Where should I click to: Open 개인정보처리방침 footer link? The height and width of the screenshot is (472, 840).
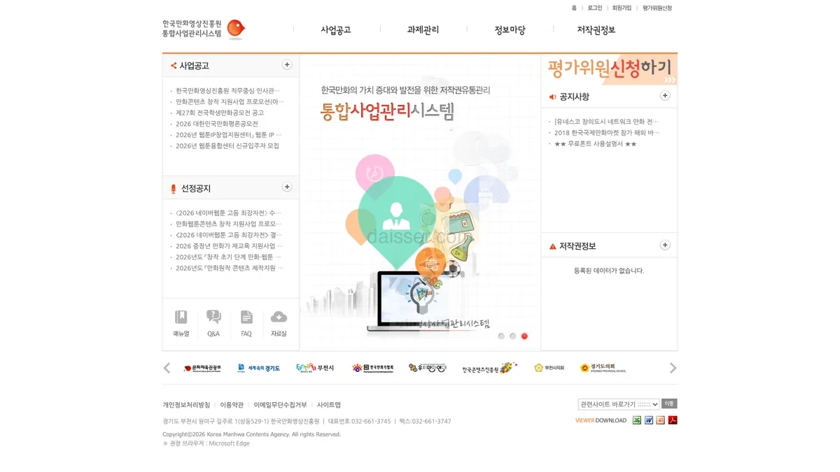[186, 405]
